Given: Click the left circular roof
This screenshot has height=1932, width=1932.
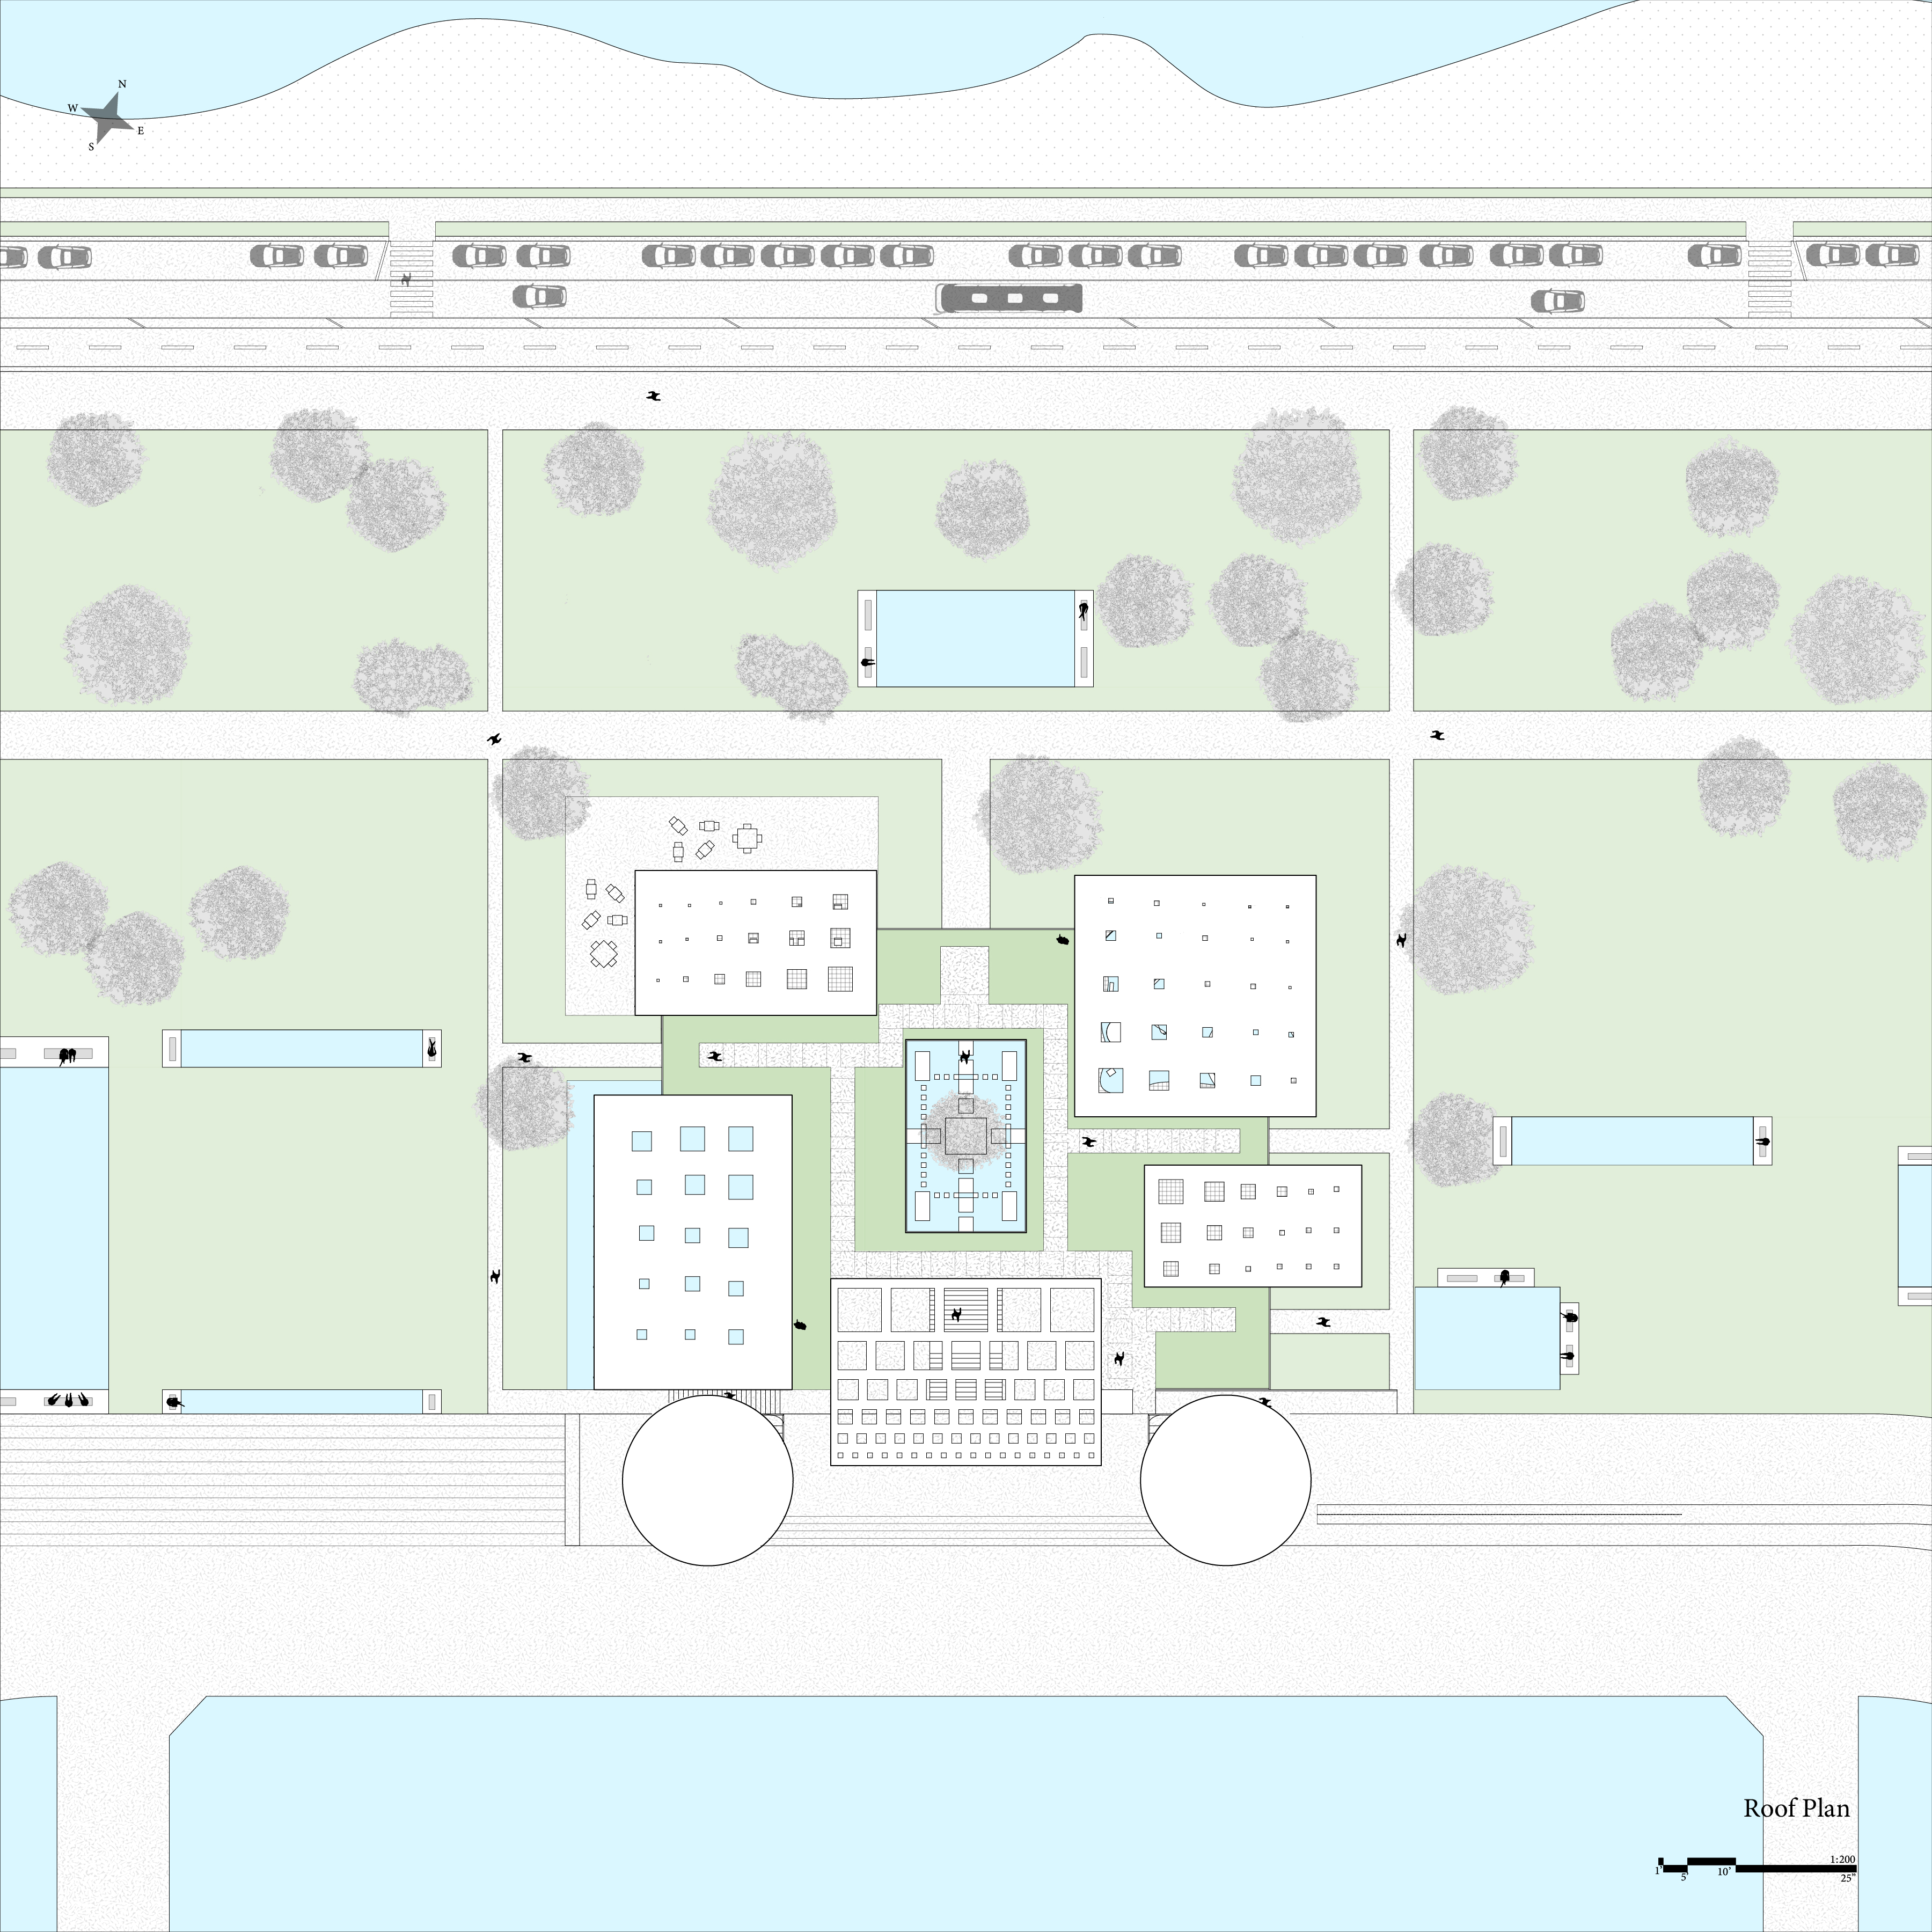Looking at the screenshot, I should coord(707,1480).
